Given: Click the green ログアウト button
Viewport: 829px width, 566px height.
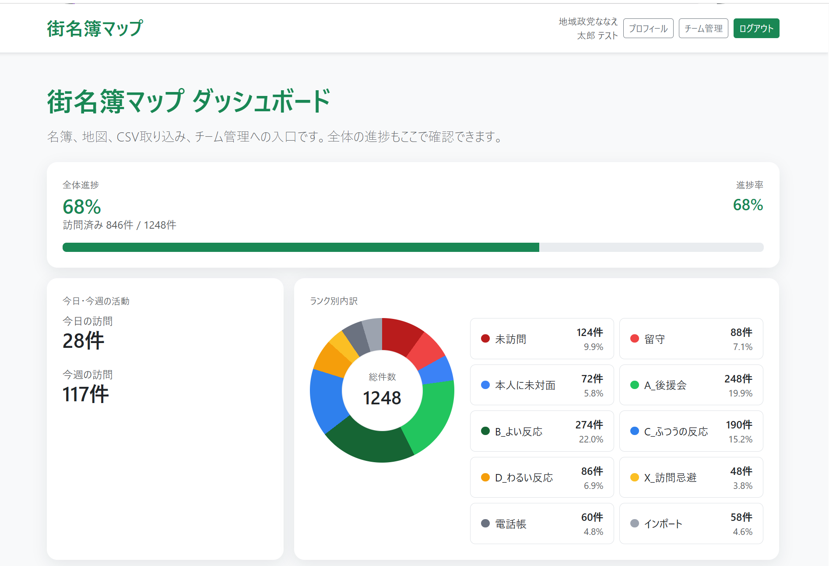Looking at the screenshot, I should coord(756,28).
